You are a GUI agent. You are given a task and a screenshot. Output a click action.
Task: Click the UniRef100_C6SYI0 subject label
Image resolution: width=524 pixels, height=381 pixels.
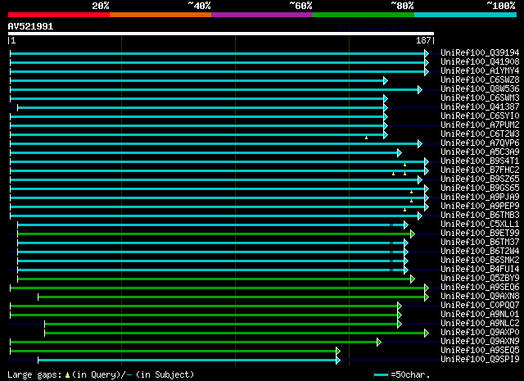[480, 116]
